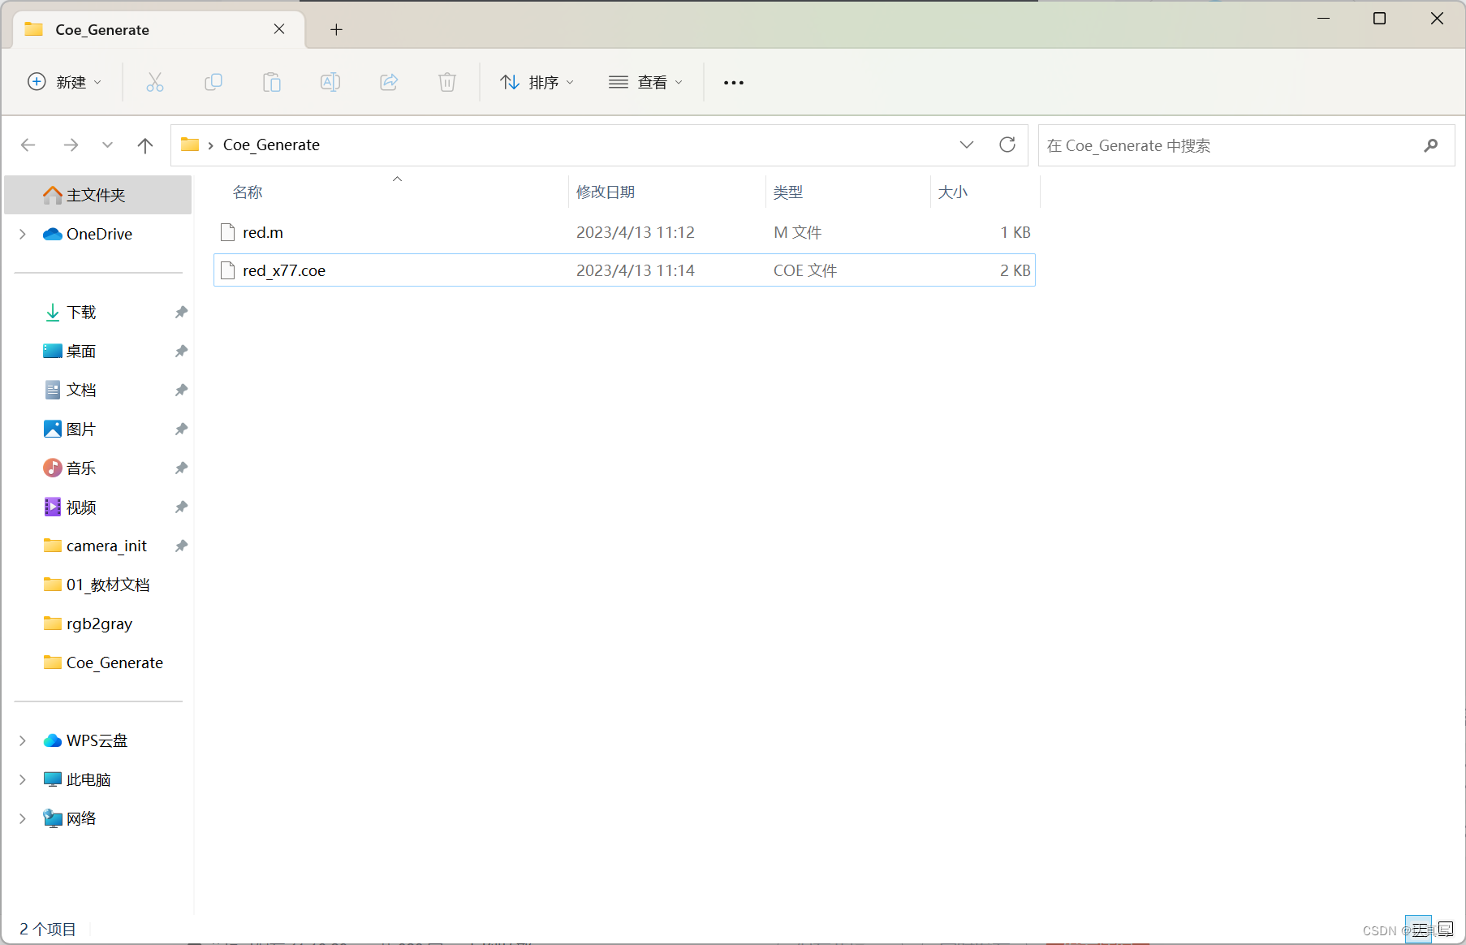Go back with the back arrow button
Viewport: 1466px width, 945px height.
tap(28, 145)
